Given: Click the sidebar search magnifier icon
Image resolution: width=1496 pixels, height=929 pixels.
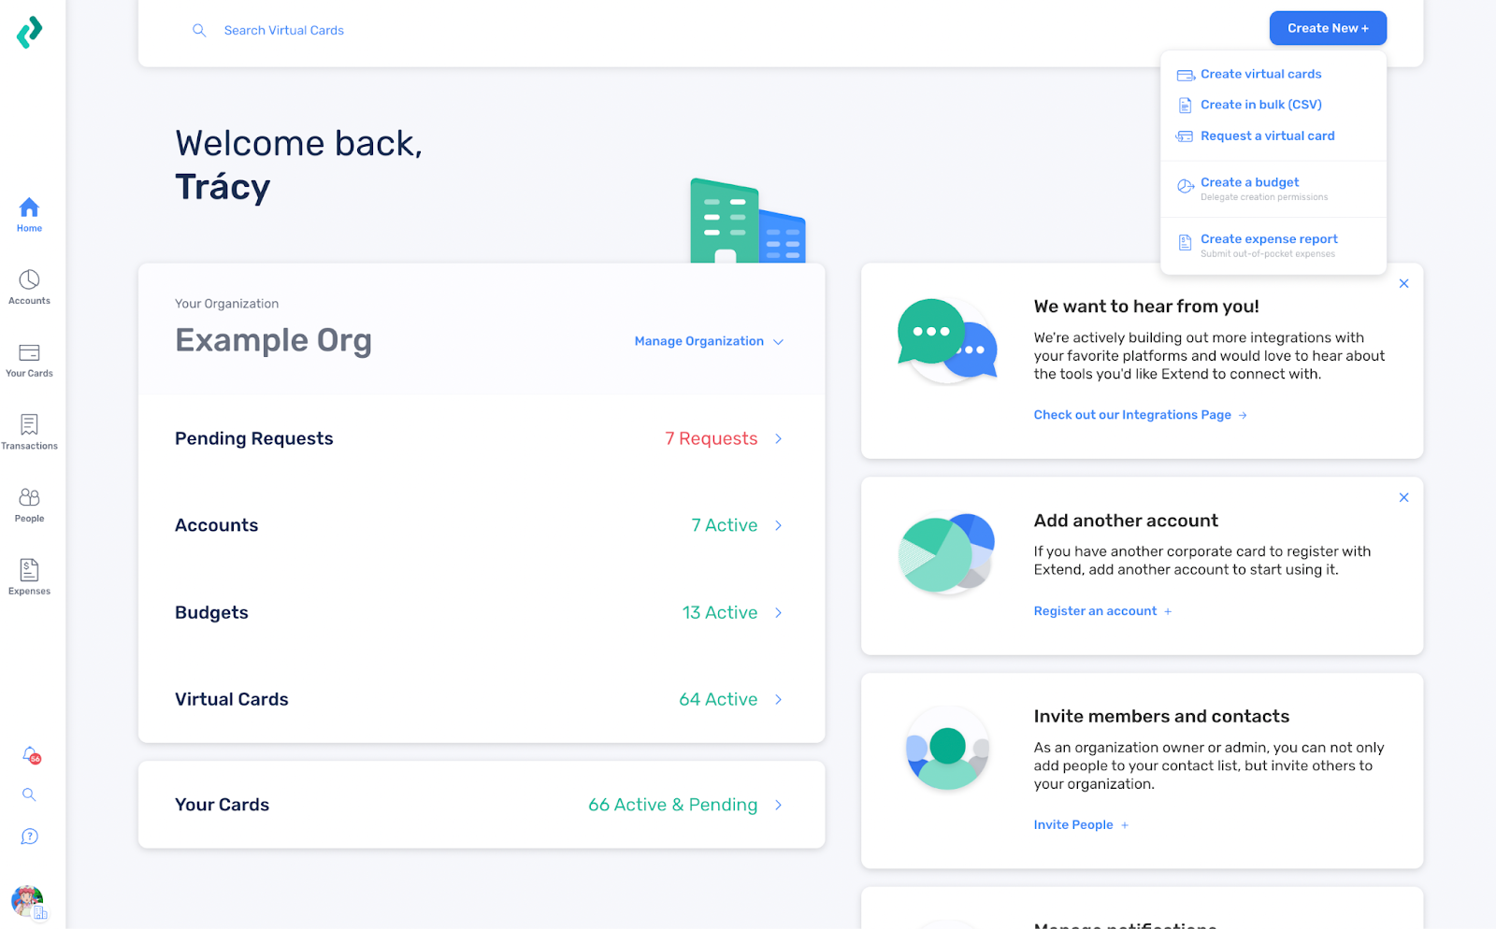Looking at the screenshot, I should (x=29, y=794).
